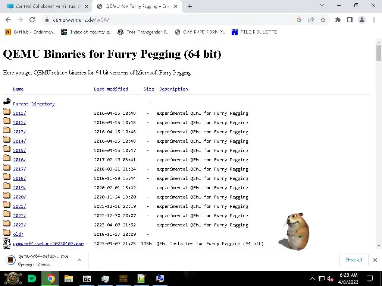Select the QEMU for Furry Pegging tab
This screenshot has height=286, width=382.
137,6
